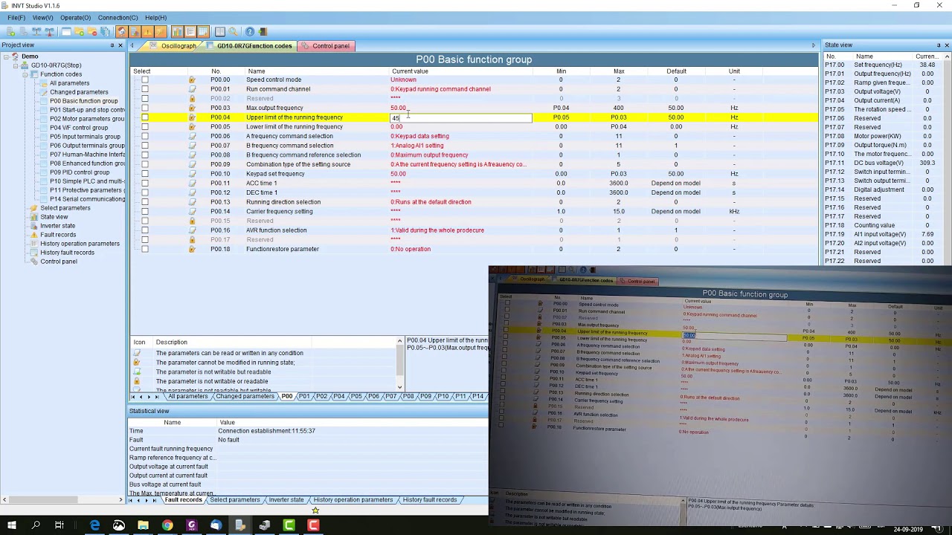Click the green Camtasia taskbar icon
Screen dimensions: 952x535
[289, 525]
